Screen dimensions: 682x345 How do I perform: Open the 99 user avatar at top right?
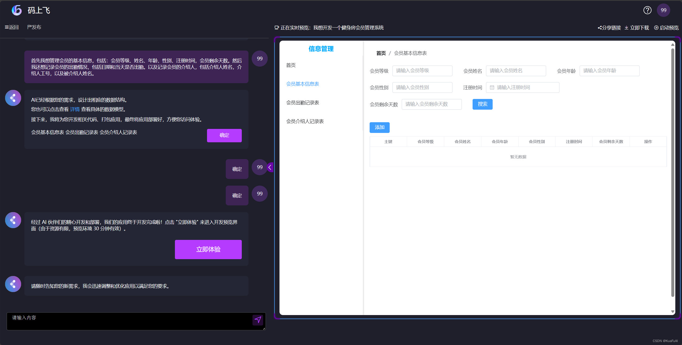click(x=663, y=10)
